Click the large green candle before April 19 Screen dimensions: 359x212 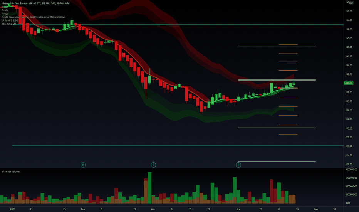coord(272,88)
